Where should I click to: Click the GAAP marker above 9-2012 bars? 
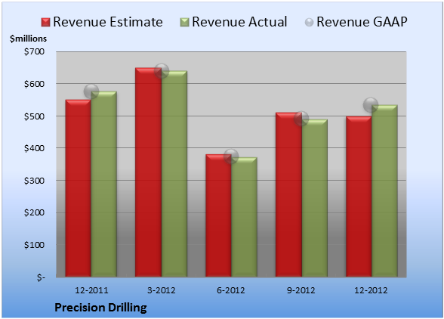[x=301, y=119]
